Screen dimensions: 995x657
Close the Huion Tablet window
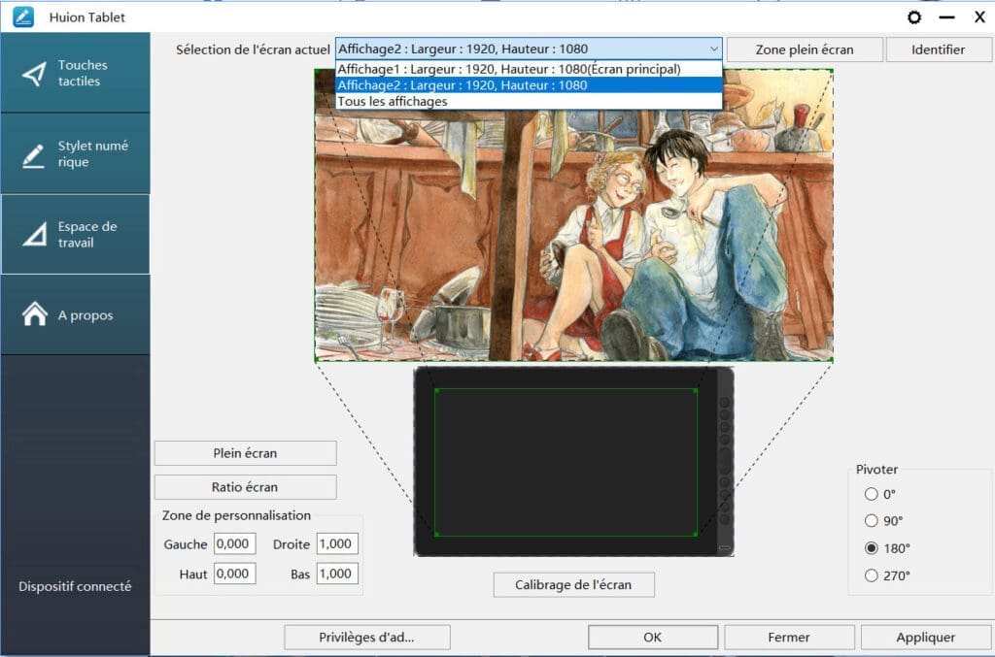coord(979,17)
